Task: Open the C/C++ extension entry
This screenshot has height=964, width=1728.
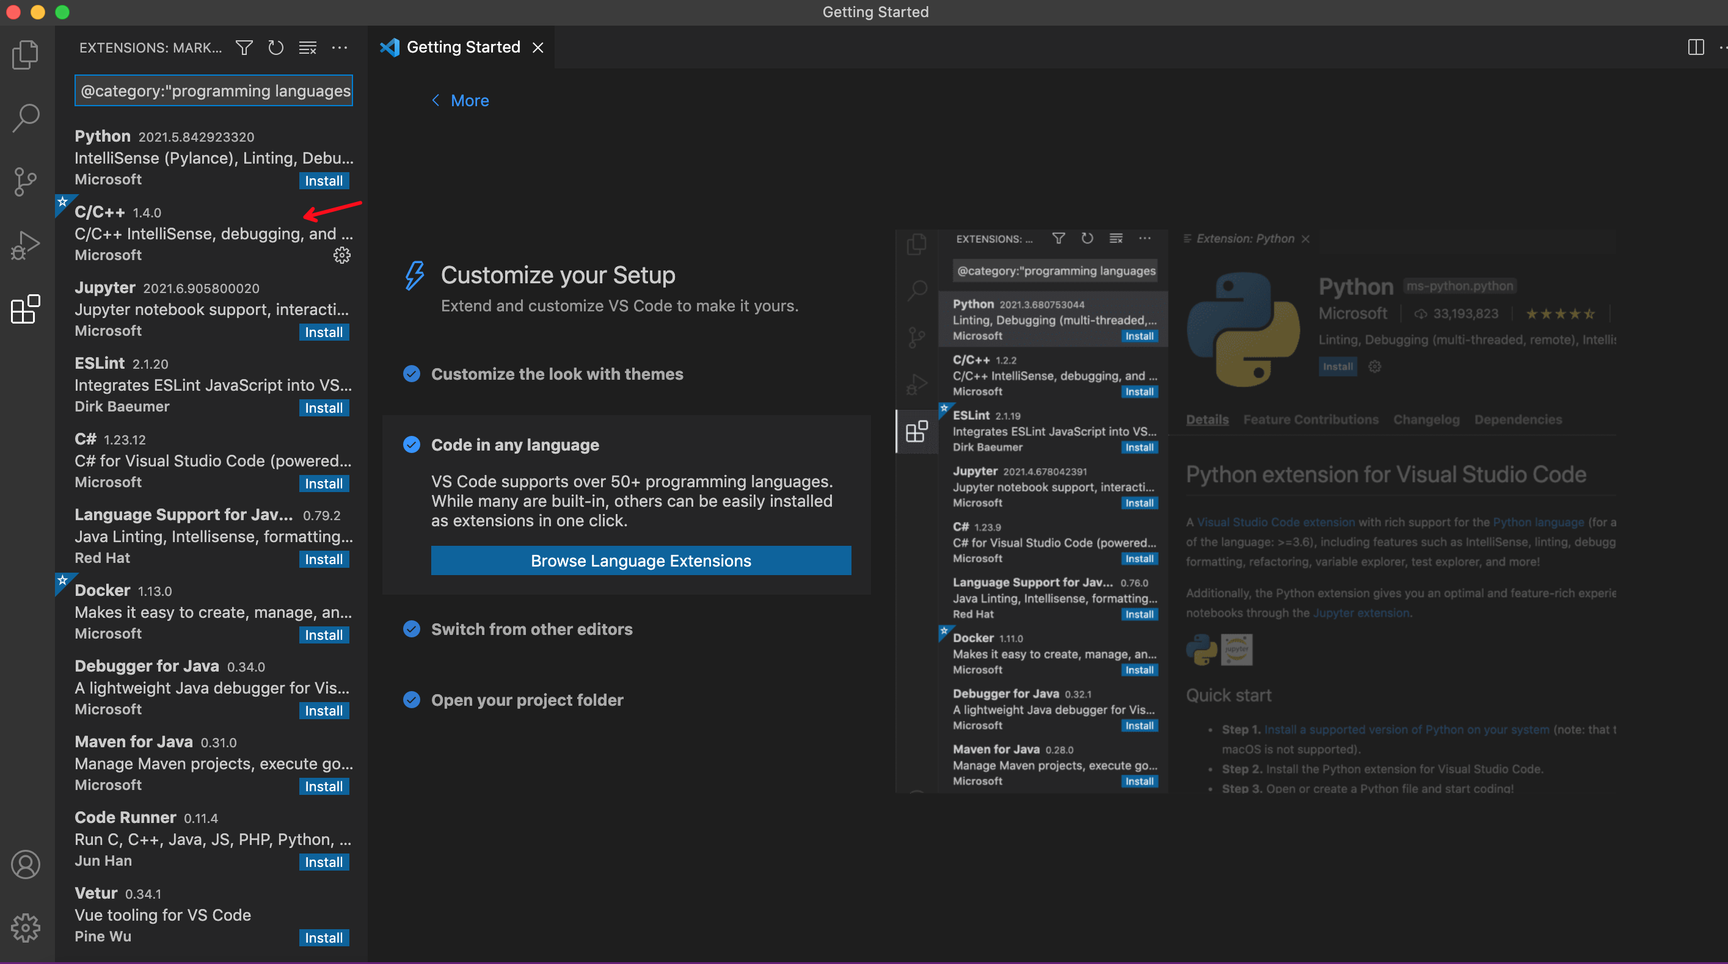Action: [211, 233]
